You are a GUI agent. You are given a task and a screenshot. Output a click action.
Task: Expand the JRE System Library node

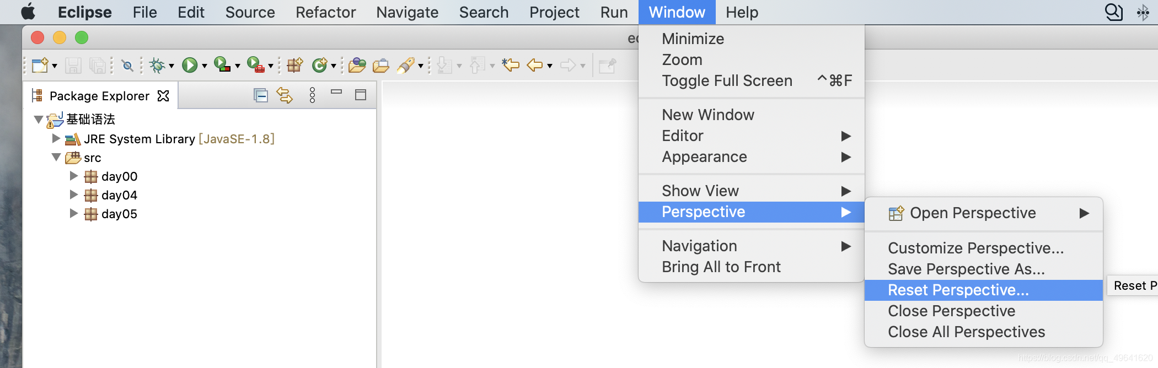tap(56, 139)
